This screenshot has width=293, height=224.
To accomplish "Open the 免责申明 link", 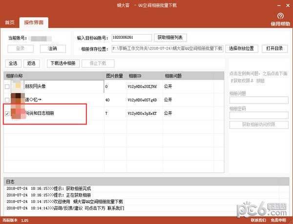I will pos(278,220).
